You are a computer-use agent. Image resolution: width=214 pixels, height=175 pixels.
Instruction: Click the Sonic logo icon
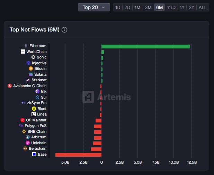[x=33, y=57]
